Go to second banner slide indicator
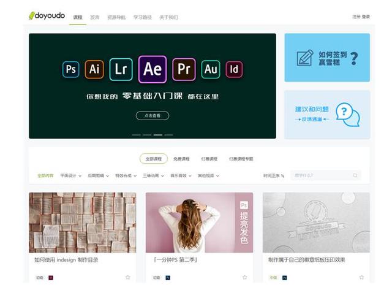This screenshot has height=287, width=392. (147, 135)
